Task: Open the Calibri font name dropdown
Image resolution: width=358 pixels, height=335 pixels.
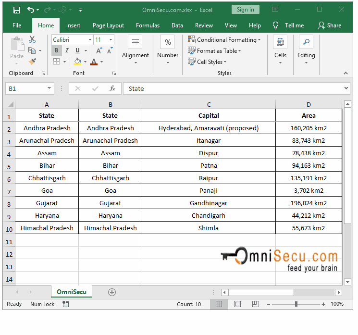Action: 90,40
